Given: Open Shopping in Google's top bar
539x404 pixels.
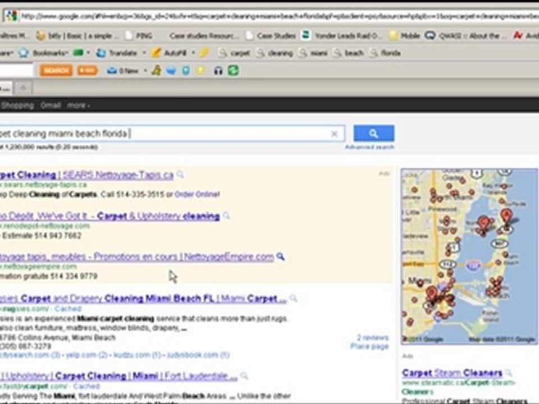Looking at the screenshot, I should (x=17, y=105).
